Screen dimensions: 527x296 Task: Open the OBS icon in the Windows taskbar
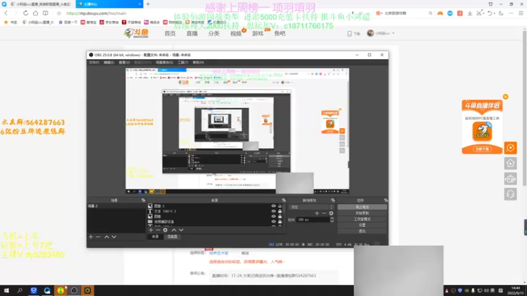[x=74, y=290]
